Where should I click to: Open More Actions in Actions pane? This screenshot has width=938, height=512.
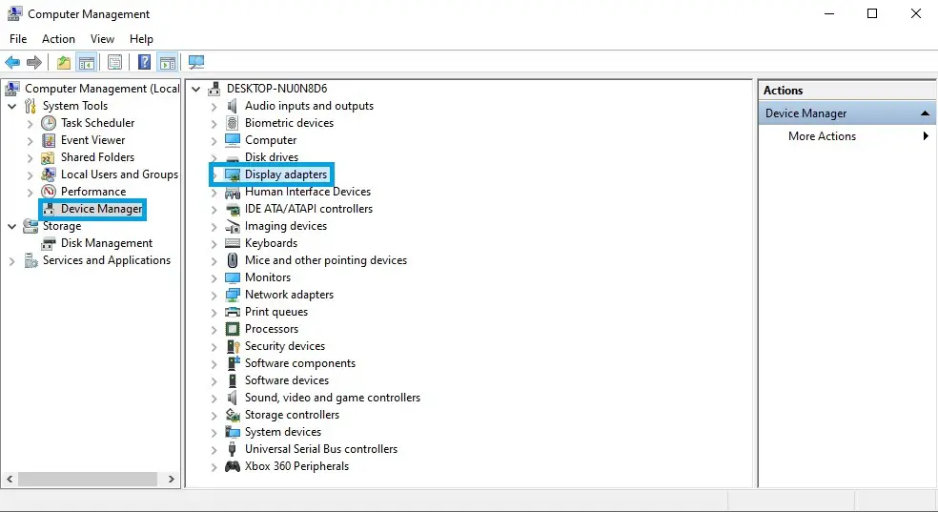point(847,136)
